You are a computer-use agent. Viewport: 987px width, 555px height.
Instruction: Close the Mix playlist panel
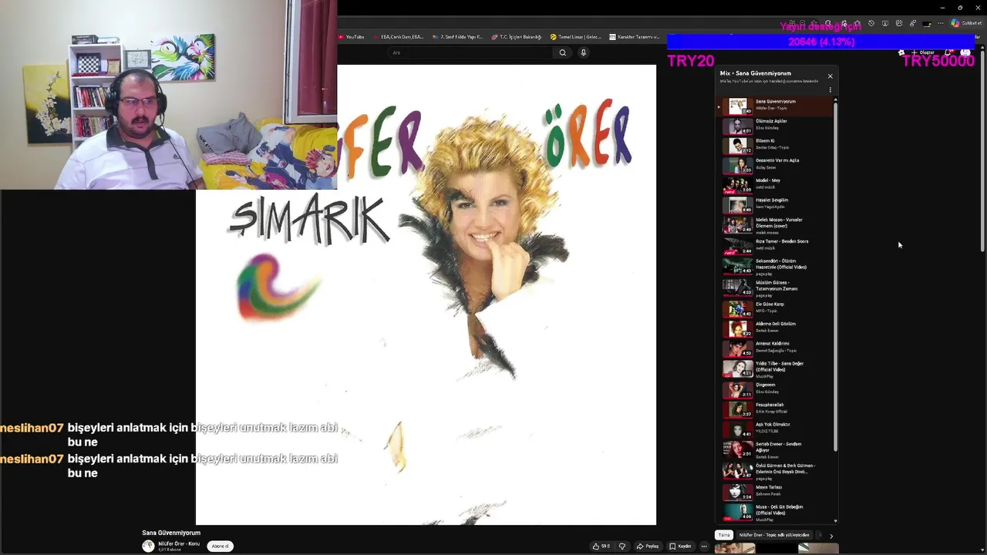click(830, 76)
